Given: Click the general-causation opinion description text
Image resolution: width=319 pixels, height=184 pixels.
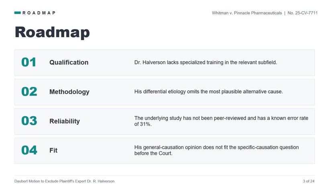Looking at the screenshot, I should (x=217, y=150).
